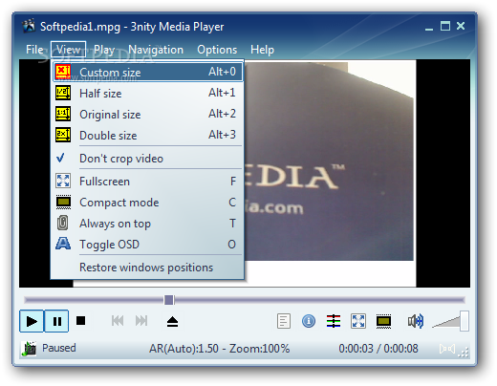The height and width of the screenshot is (386, 497).
Task: Choose Original size menu entry
Action: 148,114
